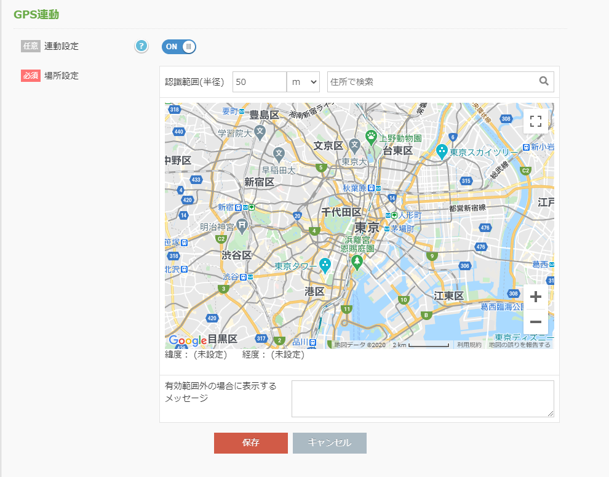Click the 住所で検索 address search field

pyautogui.click(x=440, y=82)
